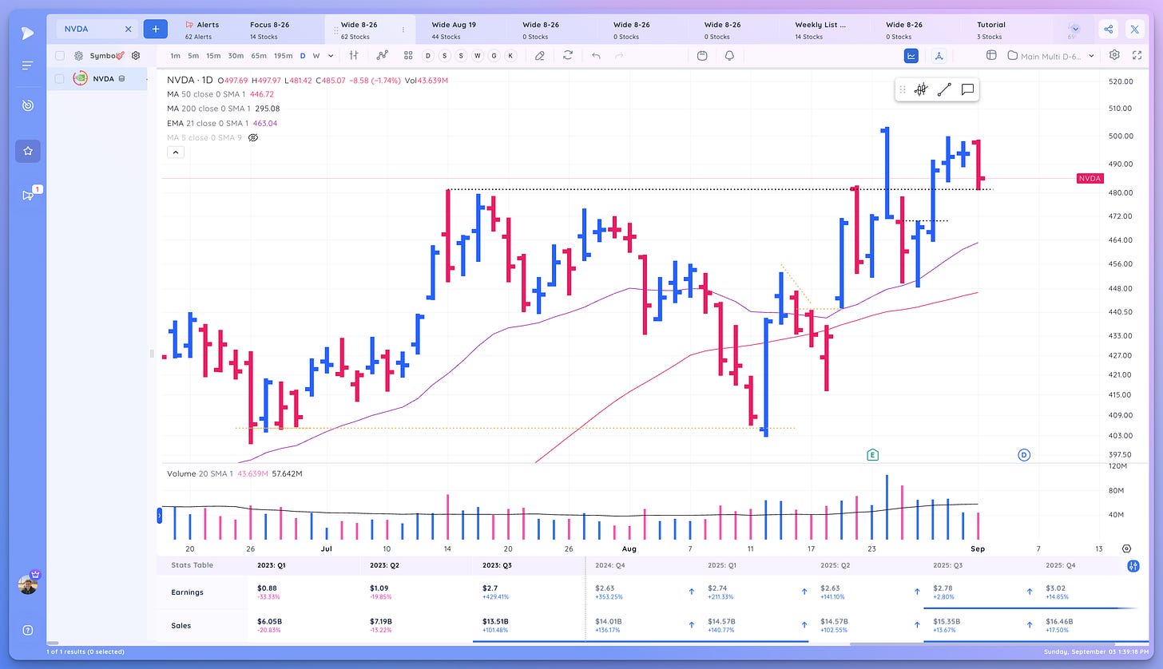Click the X (Twitter) share button

click(x=1135, y=30)
